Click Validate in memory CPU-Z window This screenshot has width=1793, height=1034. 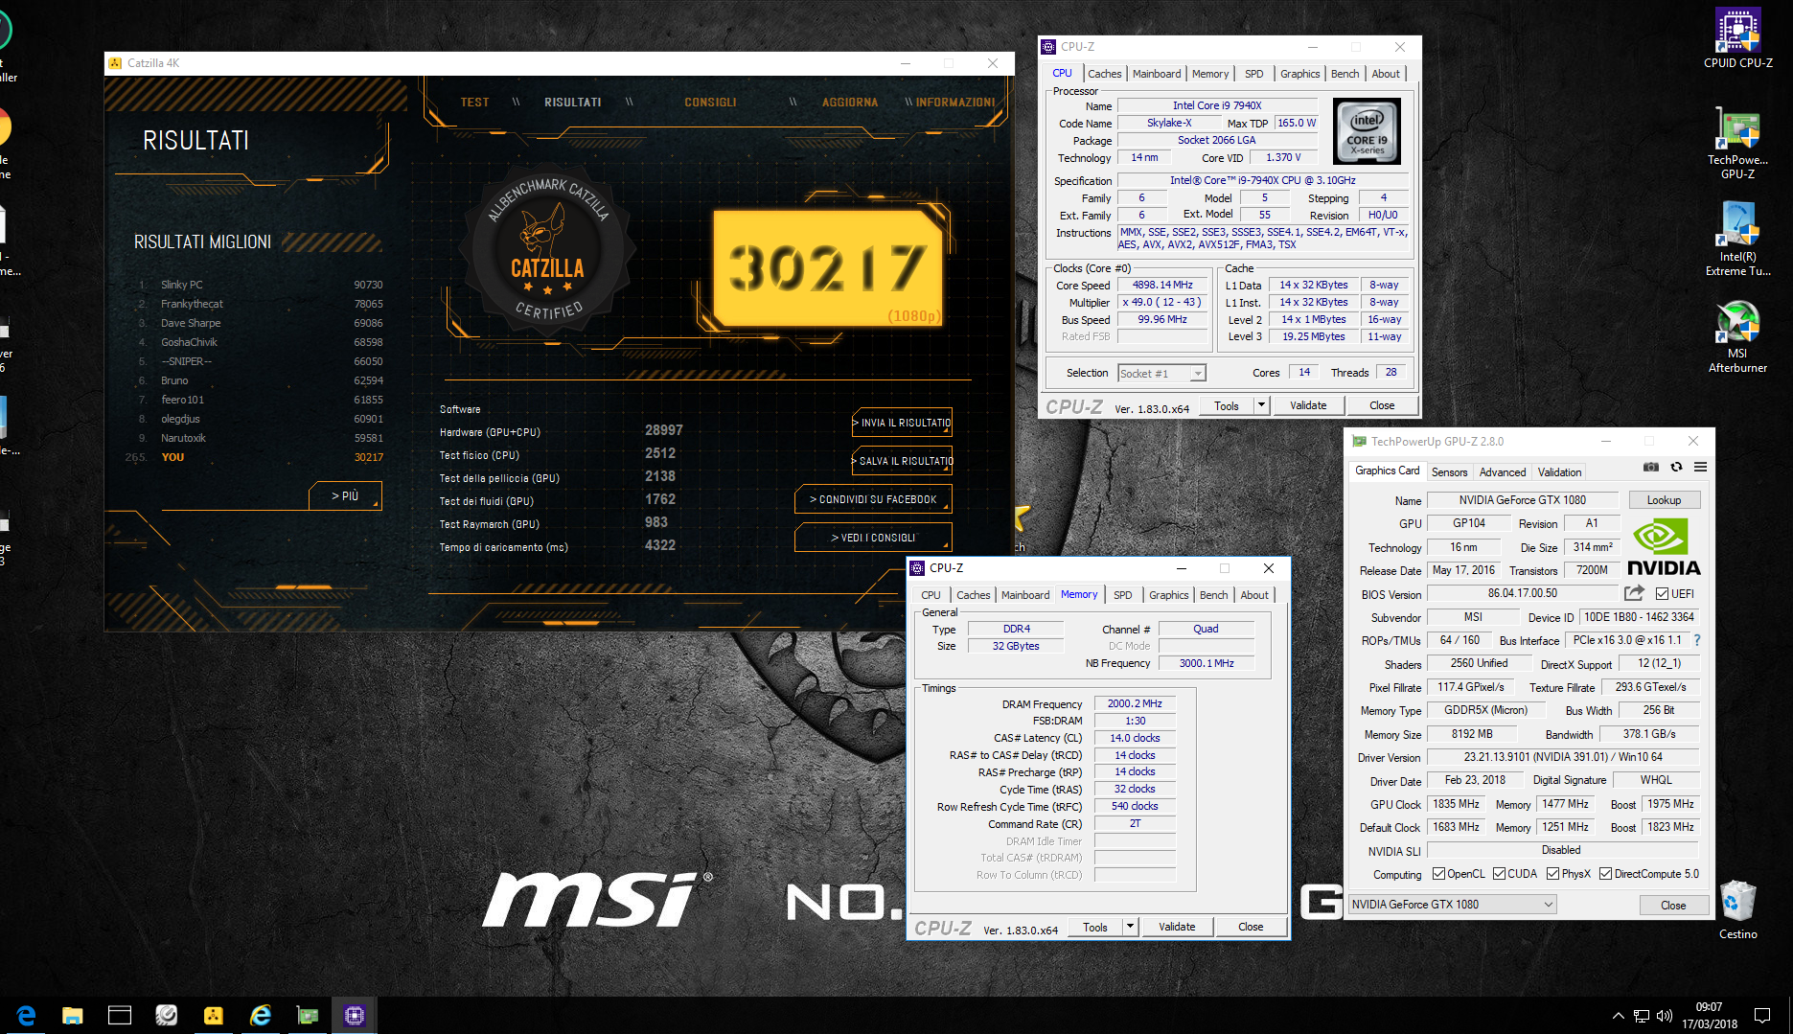click(x=1177, y=927)
